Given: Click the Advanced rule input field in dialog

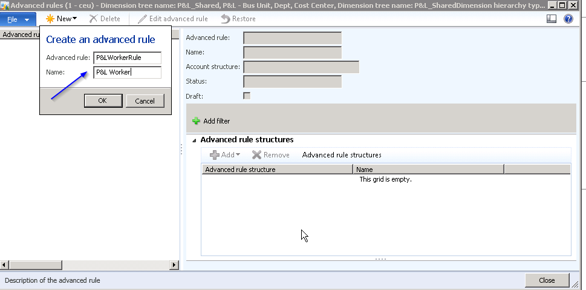Looking at the screenshot, I should point(127,58).
